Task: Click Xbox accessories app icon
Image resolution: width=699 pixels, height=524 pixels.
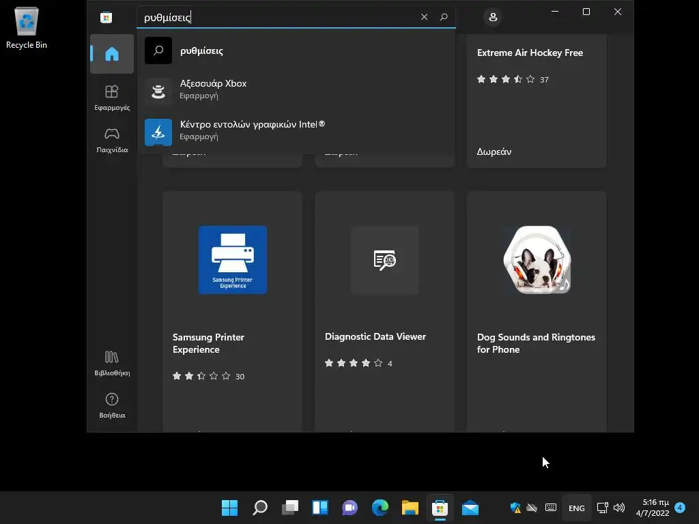Action: 158,91
